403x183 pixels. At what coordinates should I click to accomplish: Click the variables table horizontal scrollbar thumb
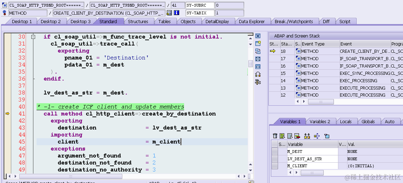pyautogui.click(x=312, y=173)
